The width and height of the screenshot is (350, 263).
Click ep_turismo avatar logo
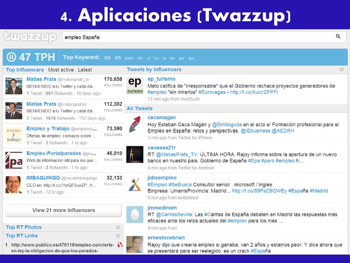click(135, 86)
